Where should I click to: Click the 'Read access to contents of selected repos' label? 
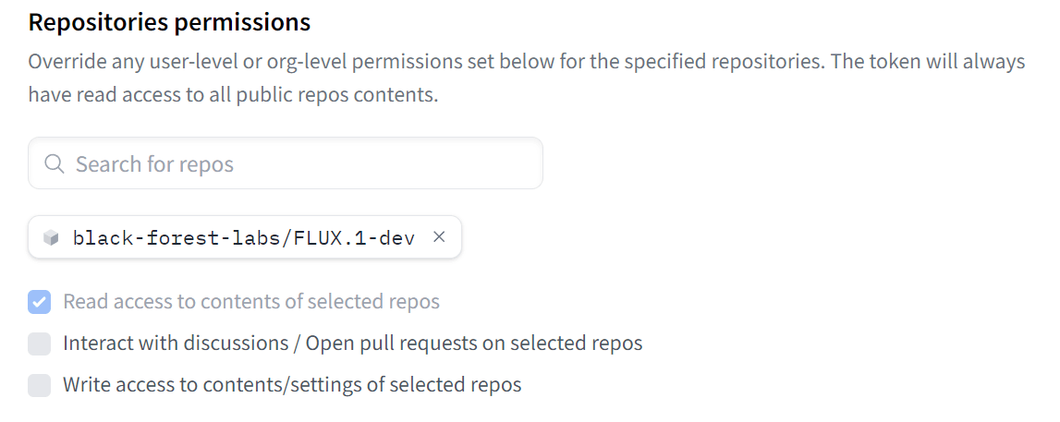(251, 301)
